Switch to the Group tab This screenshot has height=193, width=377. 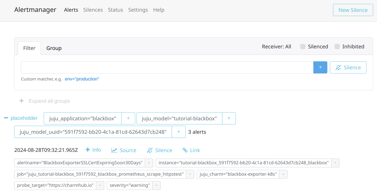[54, 48]
